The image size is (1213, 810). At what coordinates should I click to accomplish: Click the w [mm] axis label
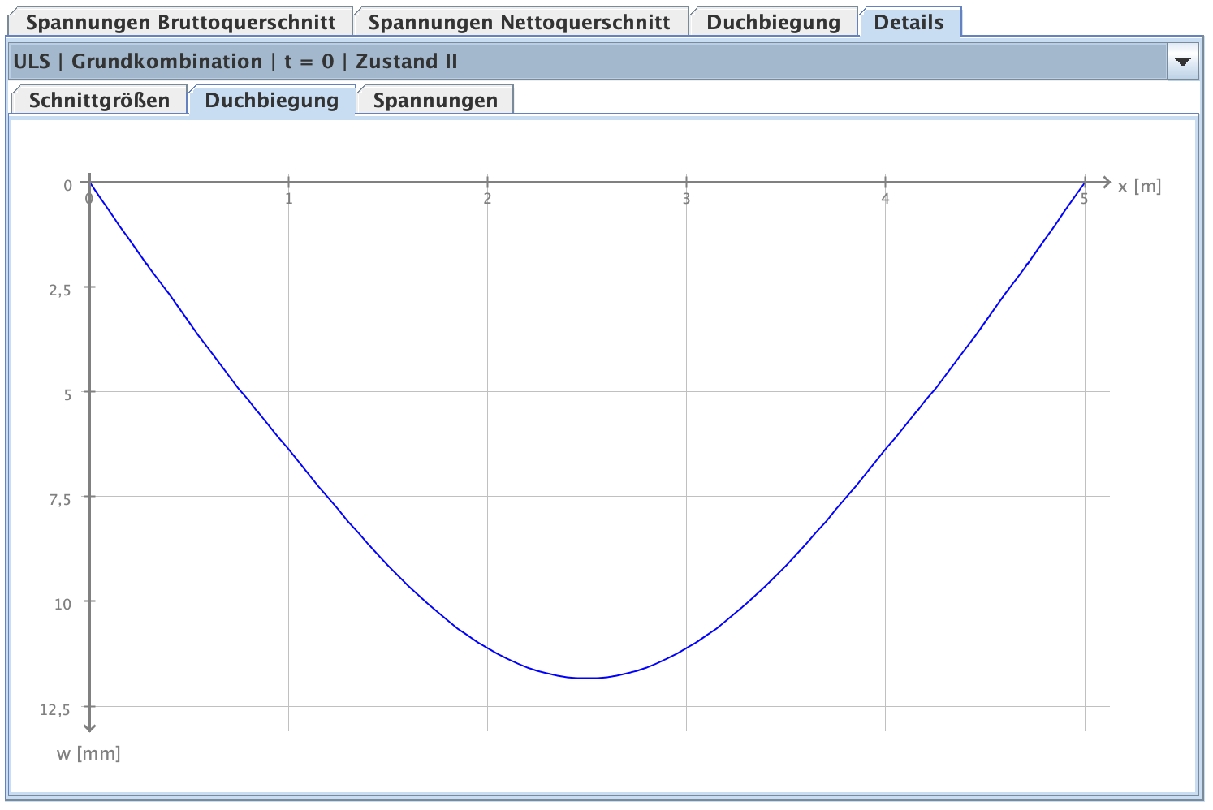[x=88, y=753]
